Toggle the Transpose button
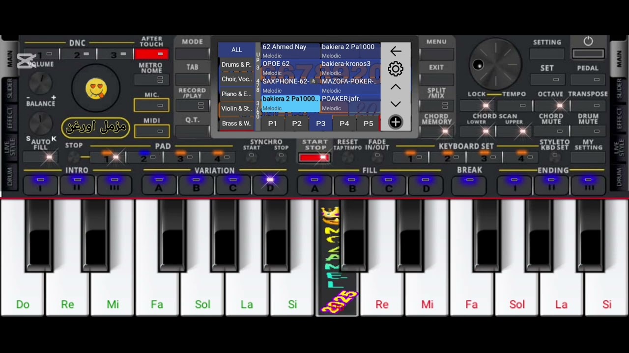 [588, 105]
